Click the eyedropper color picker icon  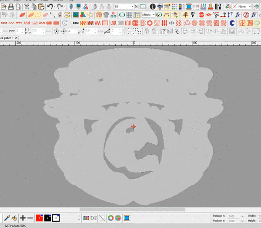pos(7,218)
